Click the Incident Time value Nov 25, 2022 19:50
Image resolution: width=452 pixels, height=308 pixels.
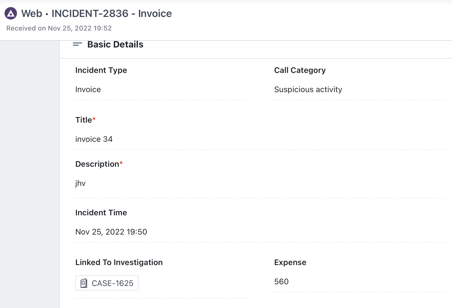(x=111, y=232)
